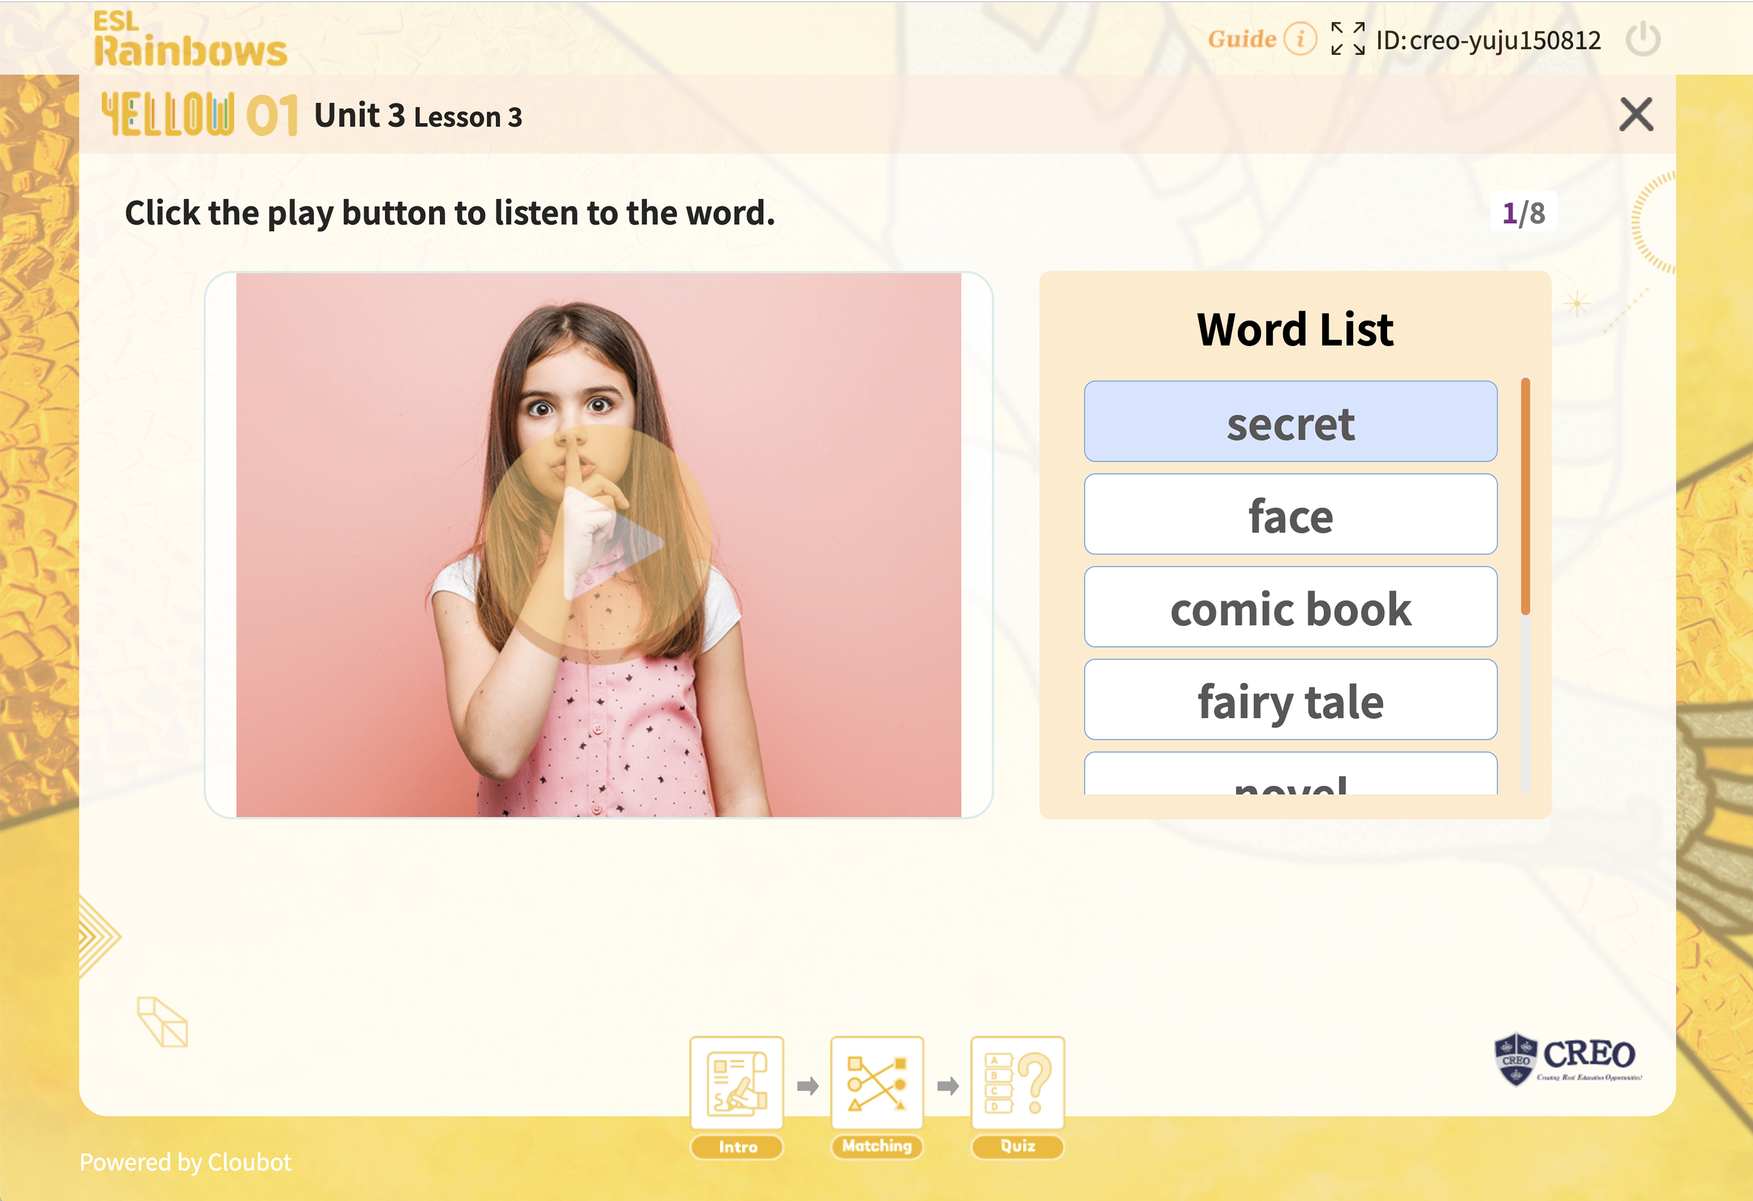Open the Quiz activity icon
Image resolution: width=1753 pixels, height=1201 pixels.
(1017, 1084)
